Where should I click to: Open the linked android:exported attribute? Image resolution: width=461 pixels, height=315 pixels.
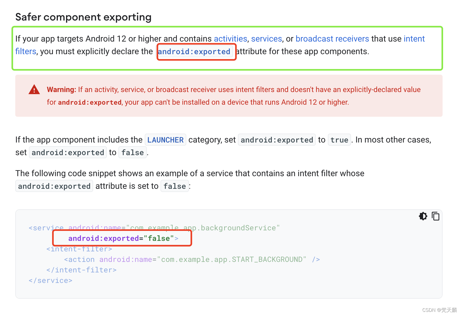(x=194, y=52)
